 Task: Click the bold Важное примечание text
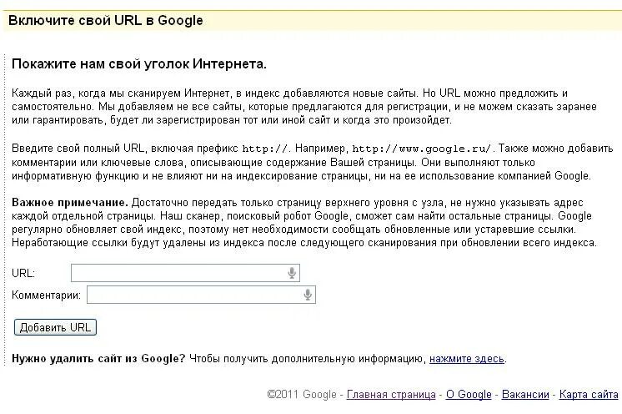[70, 203]
